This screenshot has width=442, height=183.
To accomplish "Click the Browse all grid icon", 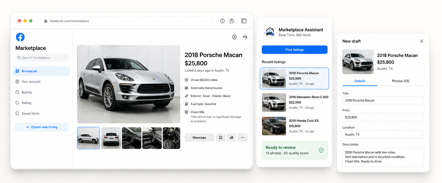I will [17, 71].
